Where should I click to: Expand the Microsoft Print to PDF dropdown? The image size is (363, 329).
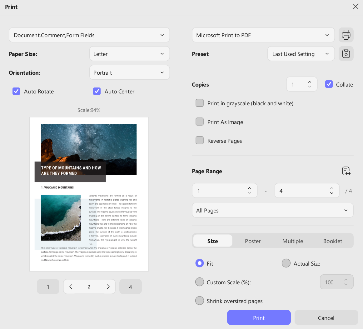[x=263, y=35]
